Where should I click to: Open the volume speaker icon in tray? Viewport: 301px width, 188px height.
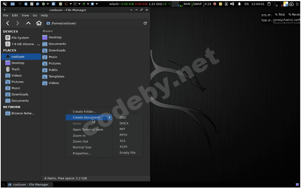(x=232, y=4)
